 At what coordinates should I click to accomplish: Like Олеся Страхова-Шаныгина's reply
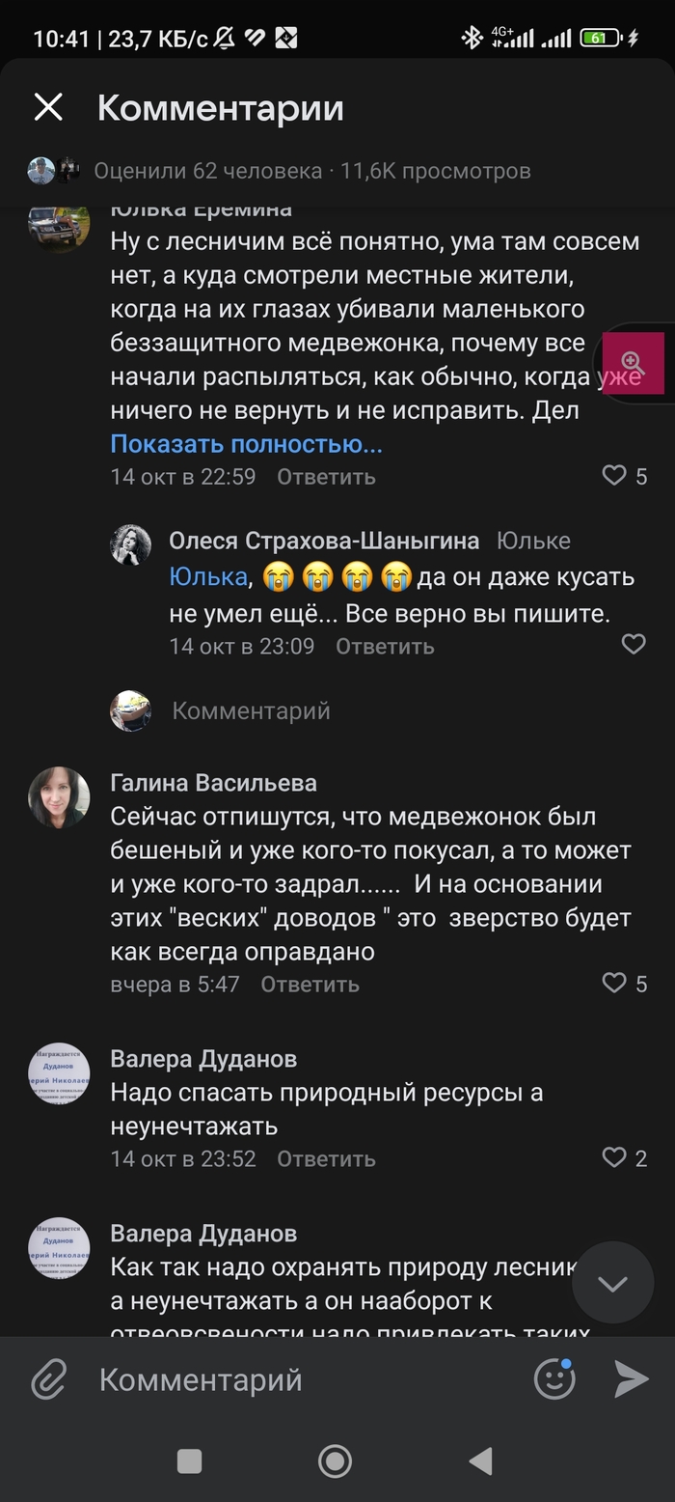tap(633, 644)
